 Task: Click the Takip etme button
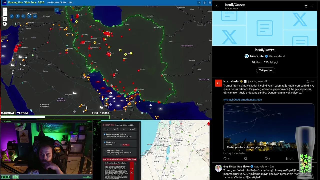click(266, 70)
